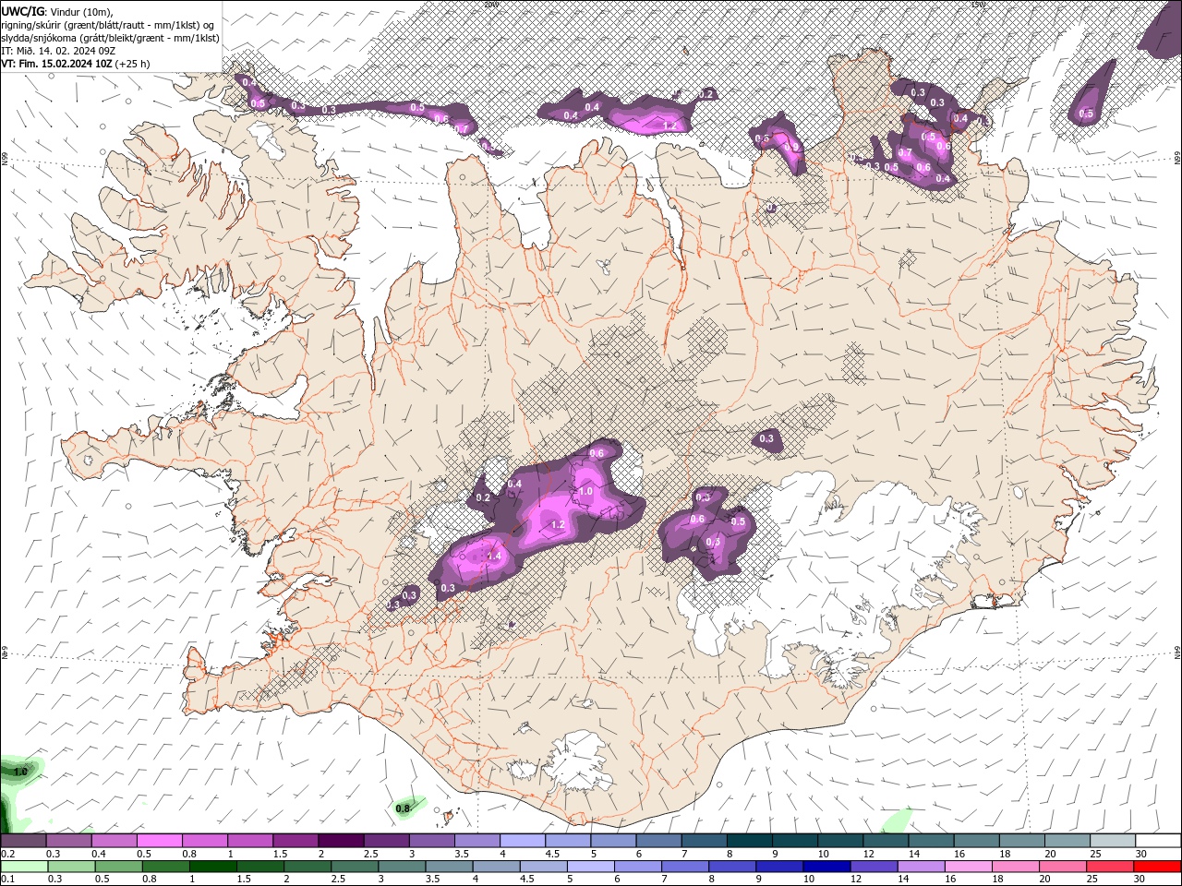This screenshot has height=886, width=1182.
Task: Click the 0.9 snowfall value on the north coast
Action: click(x=790, y=147)
